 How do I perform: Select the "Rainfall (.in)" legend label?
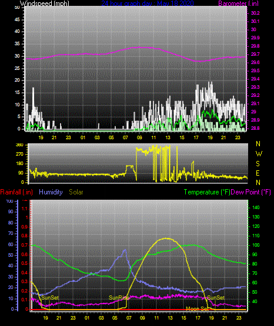[x=16, y=192]
